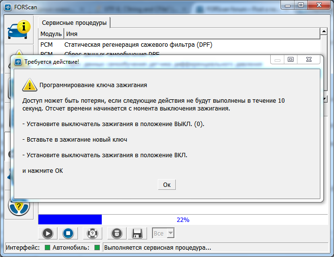334x257 pixels.
Task: Select the Сервисные процедуры tab
Action: pos(74,22)
